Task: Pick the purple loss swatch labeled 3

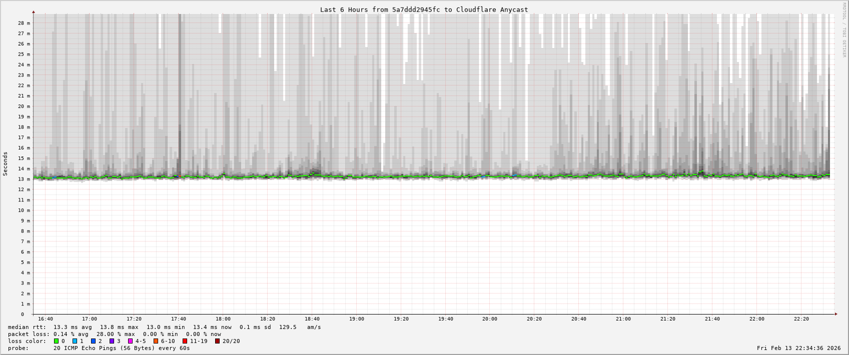Action: point(112,341)
